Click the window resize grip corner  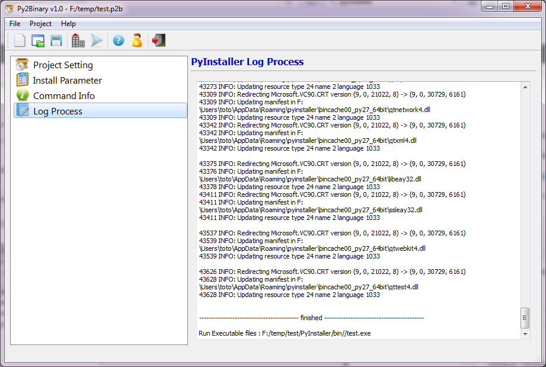click(537, 359)
